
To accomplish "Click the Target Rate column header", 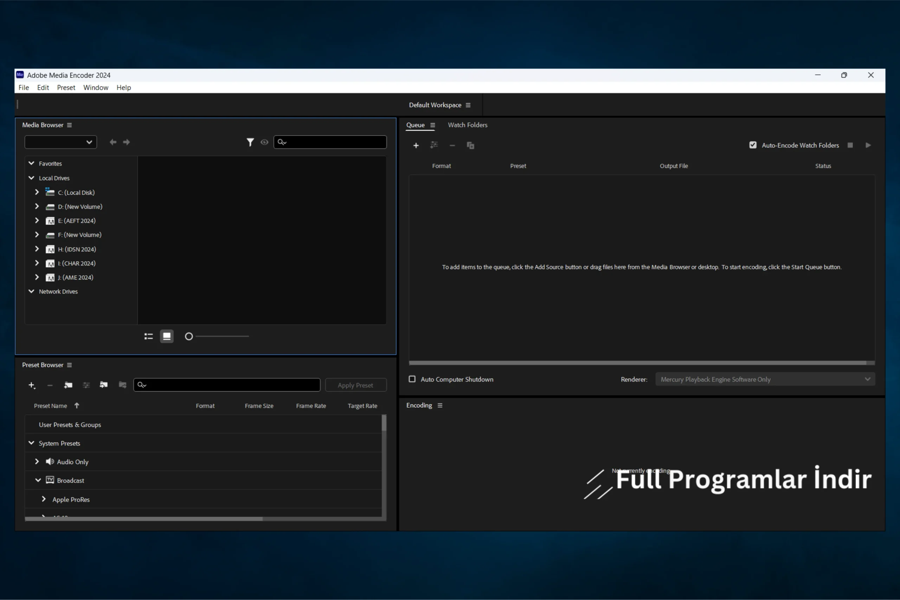I will [x=362, y=406].
